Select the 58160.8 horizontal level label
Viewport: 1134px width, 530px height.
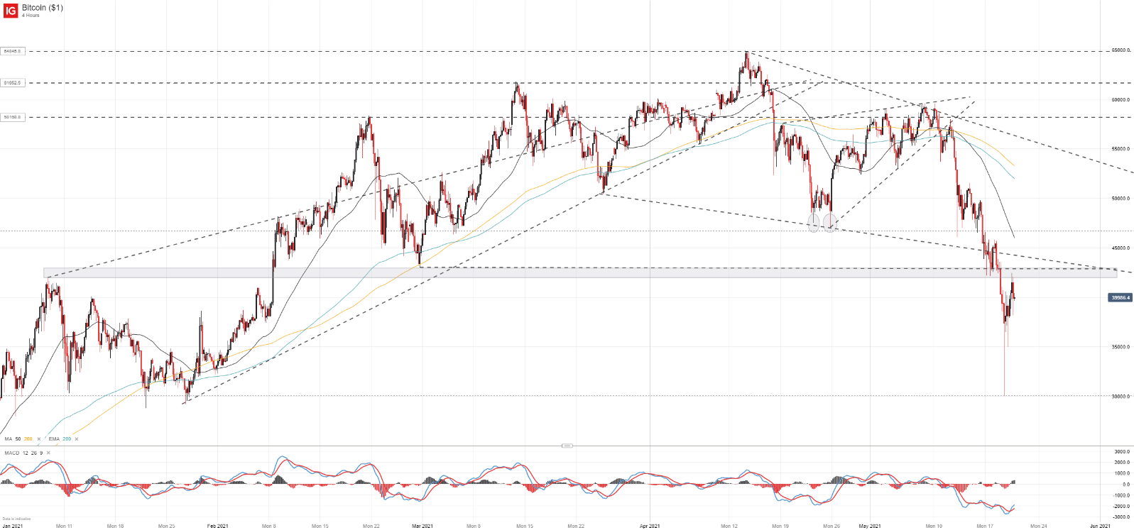click(x=13, y=117)
